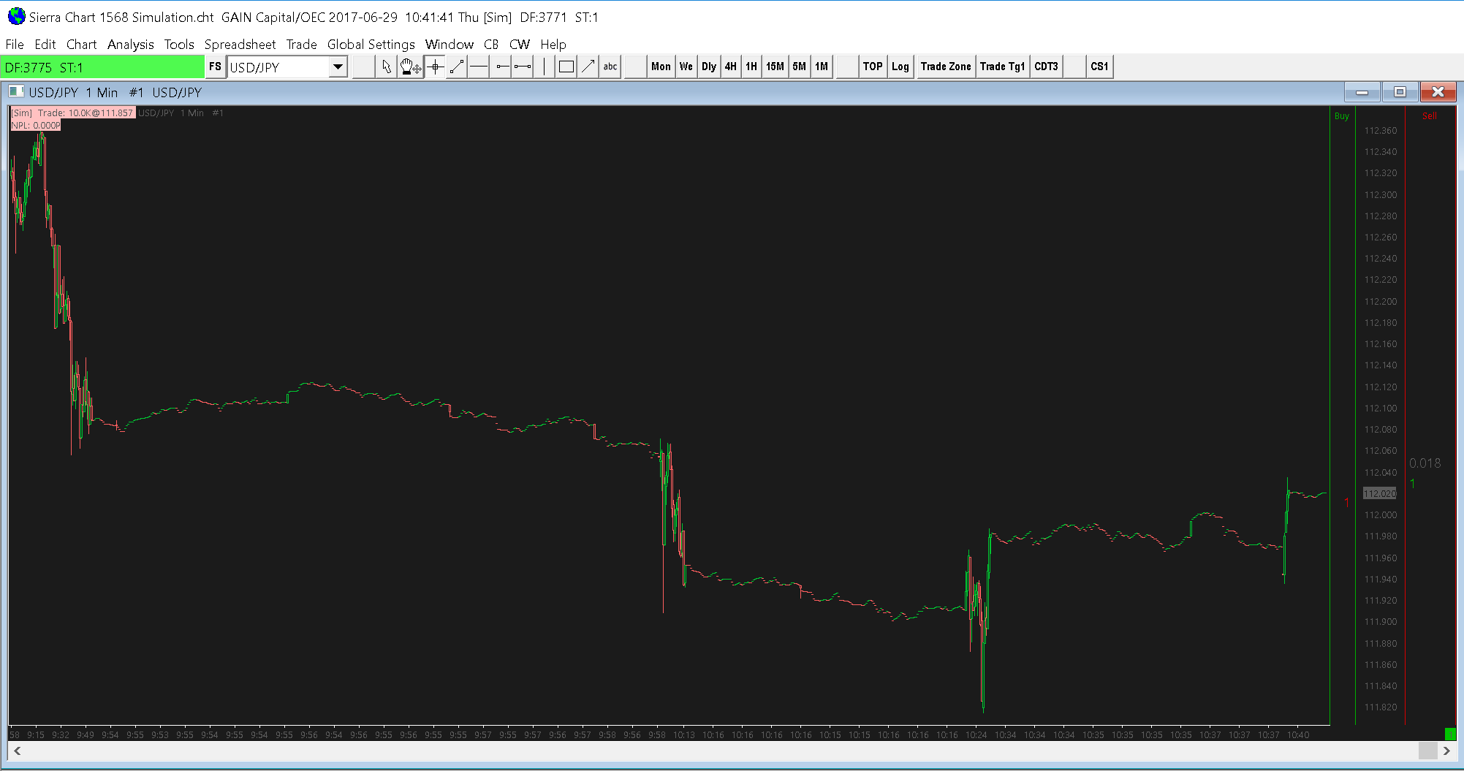Click the 112.360 price scale label
1464x771 pixels.
[x=1380, y=131]
